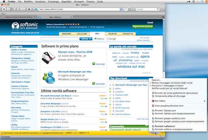The height and width of the screenshot is (140, 208).
Task: Open the back/forward history dropdown arrow
Action: tap(11, 9)
